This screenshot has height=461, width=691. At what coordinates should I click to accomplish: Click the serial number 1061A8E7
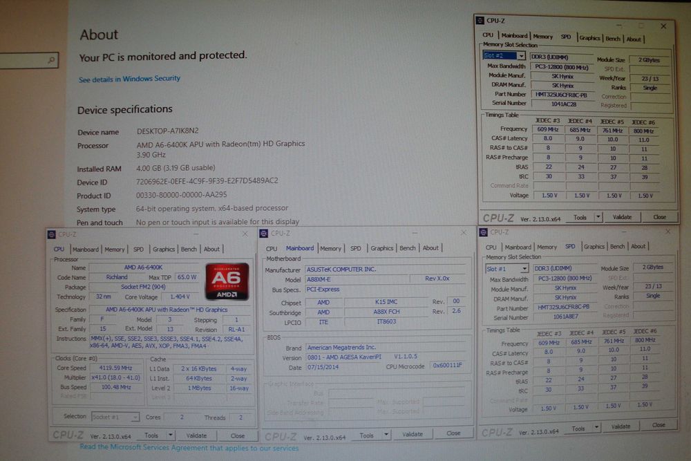pyautogui.click(x=566, y=317)
